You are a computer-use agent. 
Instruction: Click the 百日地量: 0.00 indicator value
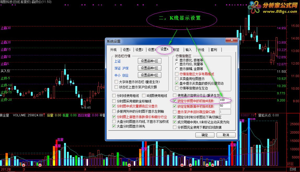(x=88, y=115)
